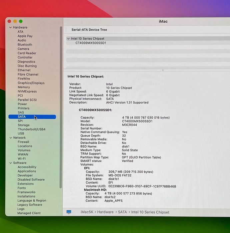Collapse the Network section chevron
Image resolution: width=230 pixels, height=233 pixels.
coord(11,138)
